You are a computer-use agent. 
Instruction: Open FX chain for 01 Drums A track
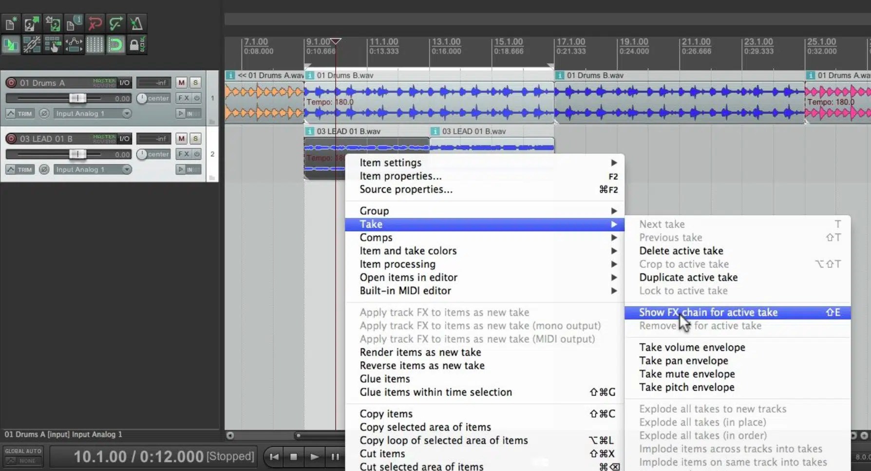[184, 98]
